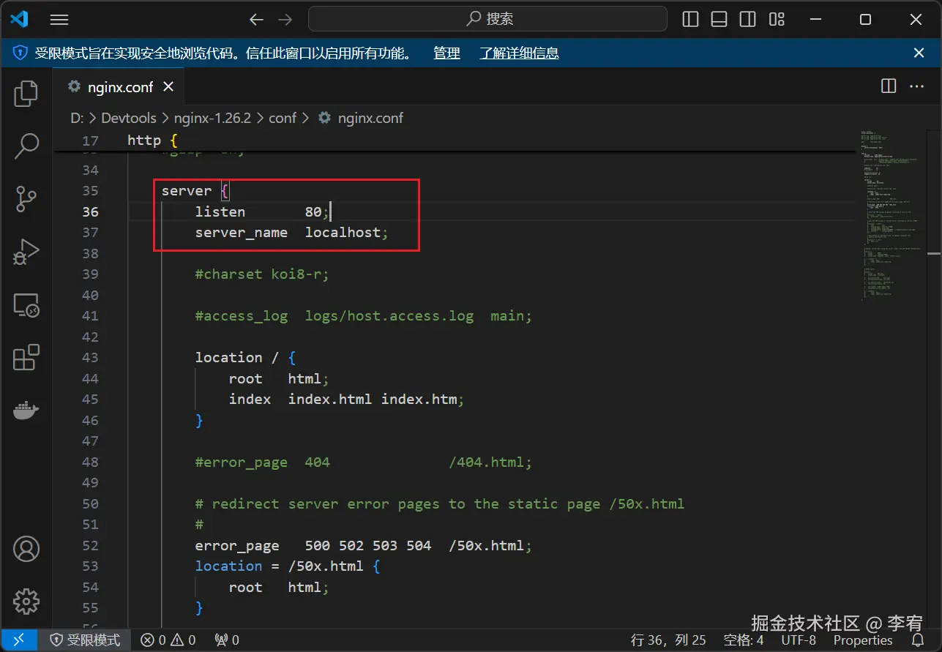This screenshot has width=942, height=652.
Task: Click the location / { line
Action: pos(245,357)
